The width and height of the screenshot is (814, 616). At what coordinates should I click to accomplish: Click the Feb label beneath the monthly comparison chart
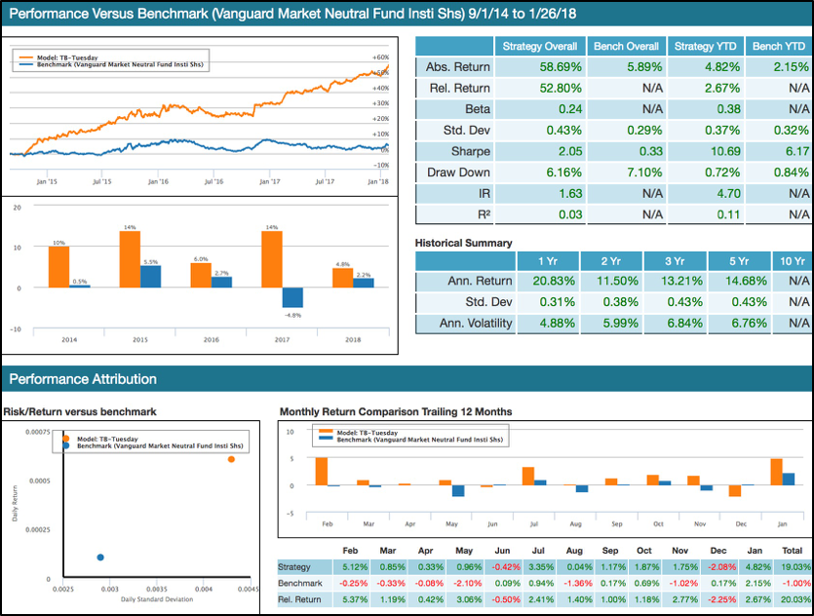click(327, 523)
